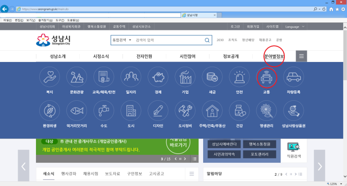
Task: Open browser home icon
Action: tap(331, 9)
